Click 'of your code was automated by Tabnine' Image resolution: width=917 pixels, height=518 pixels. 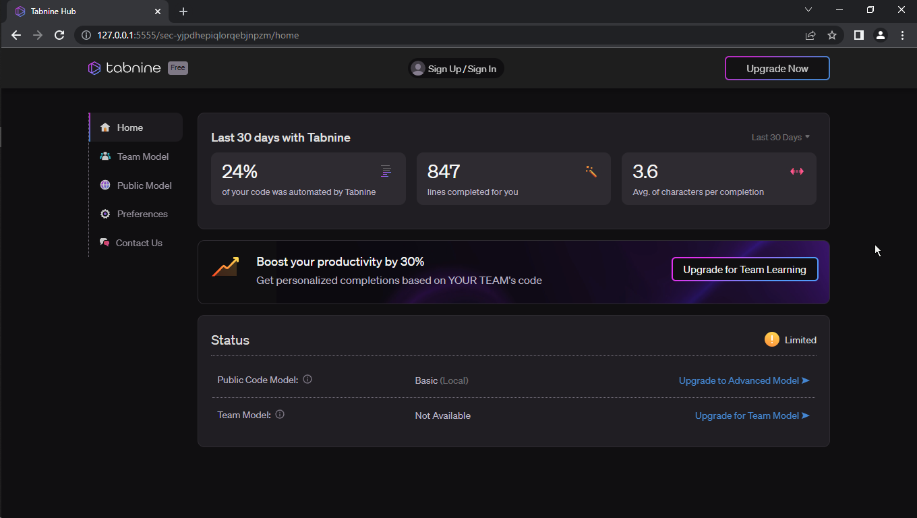coord(299,192)
